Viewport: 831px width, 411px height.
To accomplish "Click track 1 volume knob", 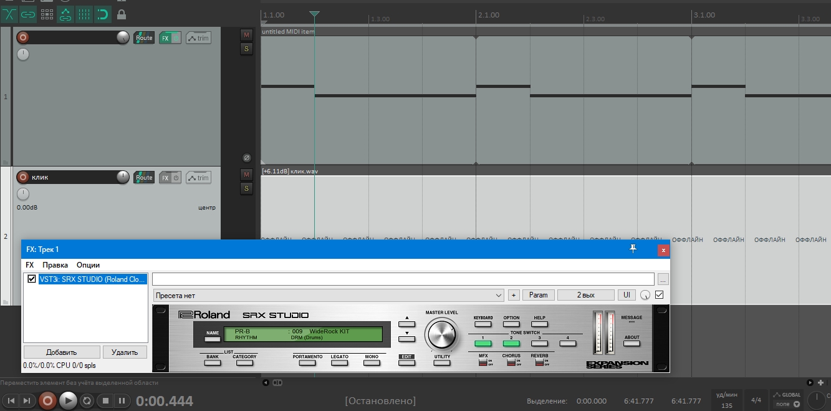I will (123, 37).
